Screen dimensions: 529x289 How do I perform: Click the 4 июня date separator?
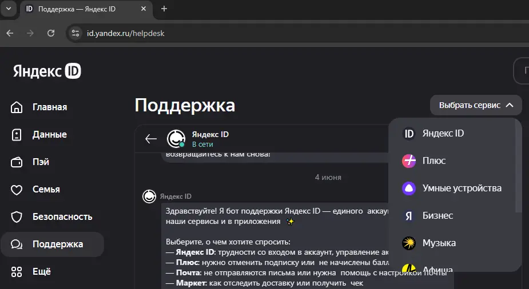tap(328, 177)
